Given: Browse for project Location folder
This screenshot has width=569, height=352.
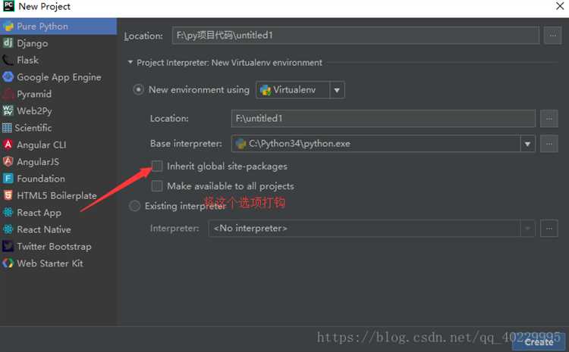Looking at the screenshot, I should tap(552, 36).
